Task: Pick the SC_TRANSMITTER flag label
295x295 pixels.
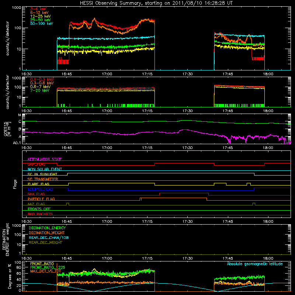Action: 43,179
